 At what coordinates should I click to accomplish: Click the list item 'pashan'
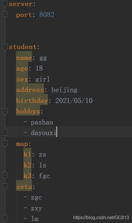coord(42,122)
